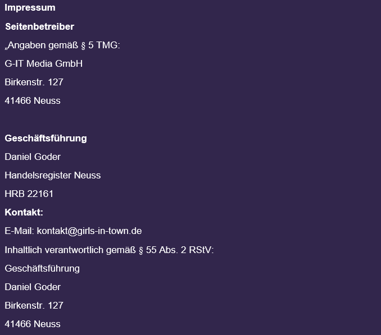Click the 'Inhaltlich verantwortlich gemäß' text

pyautogui.click(x=70, y=249)
